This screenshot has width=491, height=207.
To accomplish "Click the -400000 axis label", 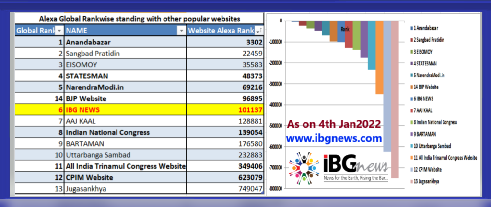I will [x=276, y=105].
